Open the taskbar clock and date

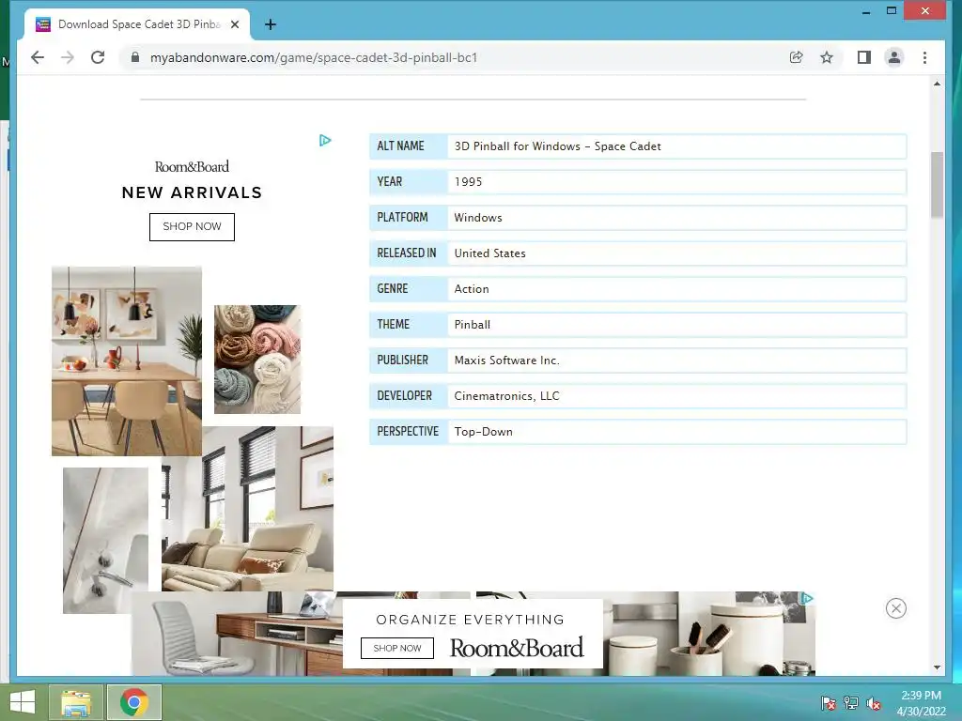click(921, 703)
